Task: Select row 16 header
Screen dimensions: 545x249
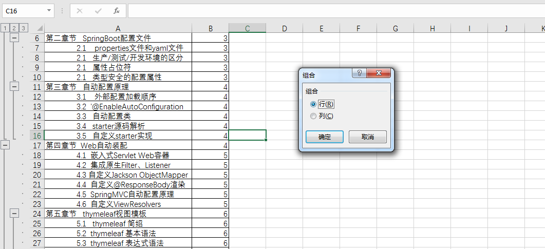Action: tap(37, 135)
